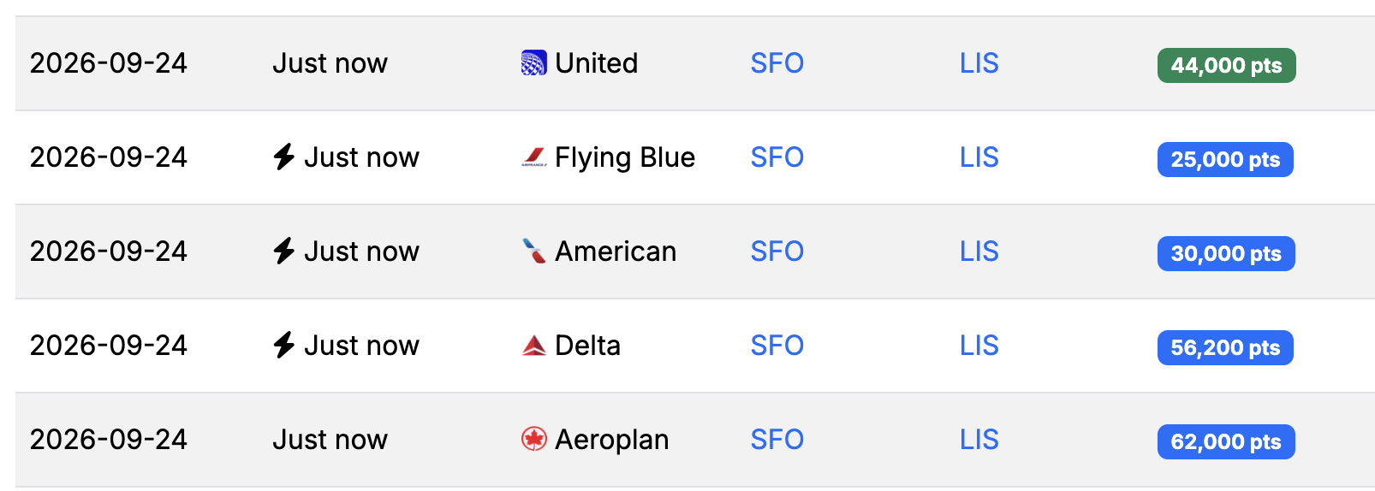Click the Aeroplan maple leaf icon
The image size is (1375, 491).
coord(533,440)
